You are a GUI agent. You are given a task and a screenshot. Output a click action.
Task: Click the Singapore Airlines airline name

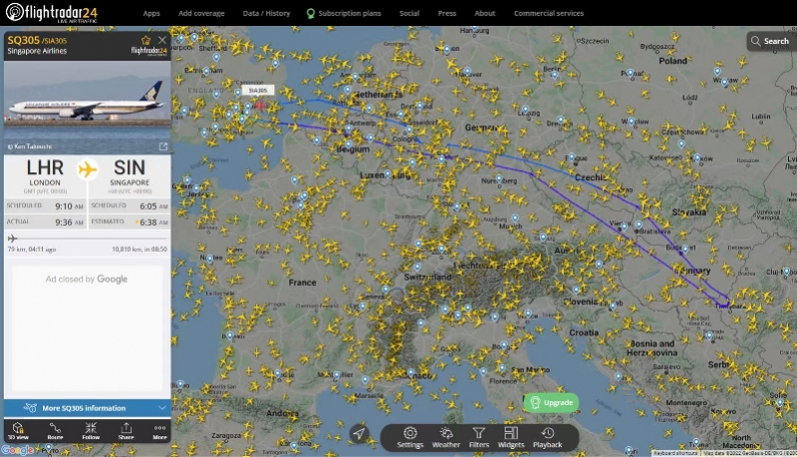pyautogui.click(x=37, y=51)
